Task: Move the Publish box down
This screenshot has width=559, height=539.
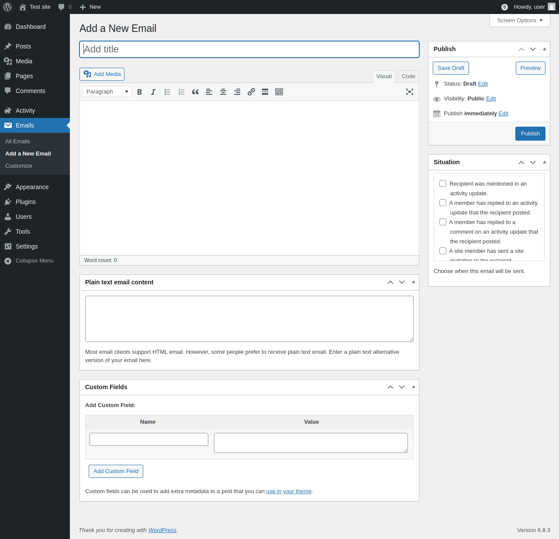Action: 533,49
